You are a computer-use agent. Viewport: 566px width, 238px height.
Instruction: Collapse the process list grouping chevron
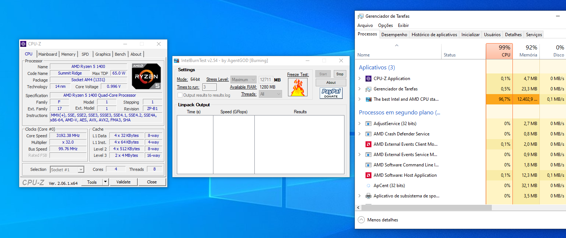(x=397, y=45)
